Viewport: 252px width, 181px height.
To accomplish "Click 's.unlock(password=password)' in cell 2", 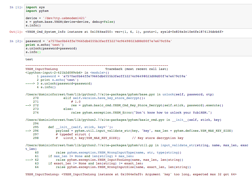I will pos(51,48).
